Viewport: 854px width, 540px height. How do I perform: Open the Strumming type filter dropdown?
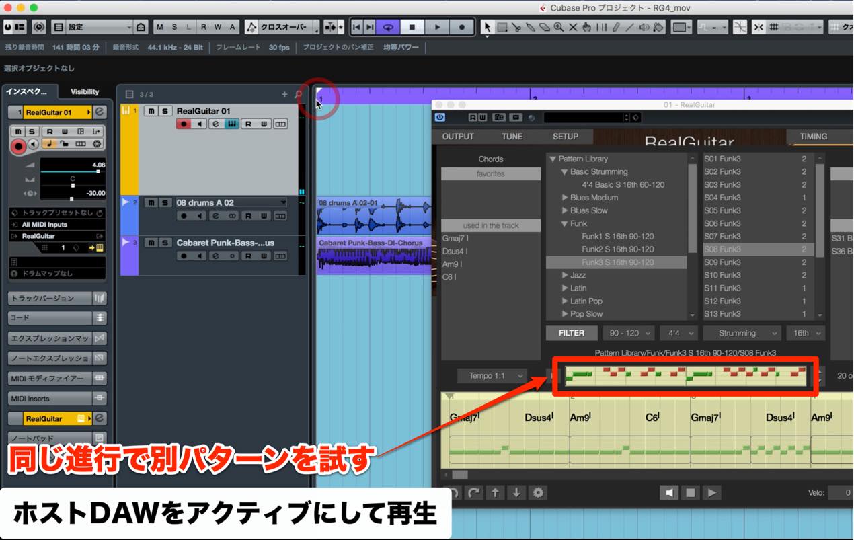click(742, 333)
